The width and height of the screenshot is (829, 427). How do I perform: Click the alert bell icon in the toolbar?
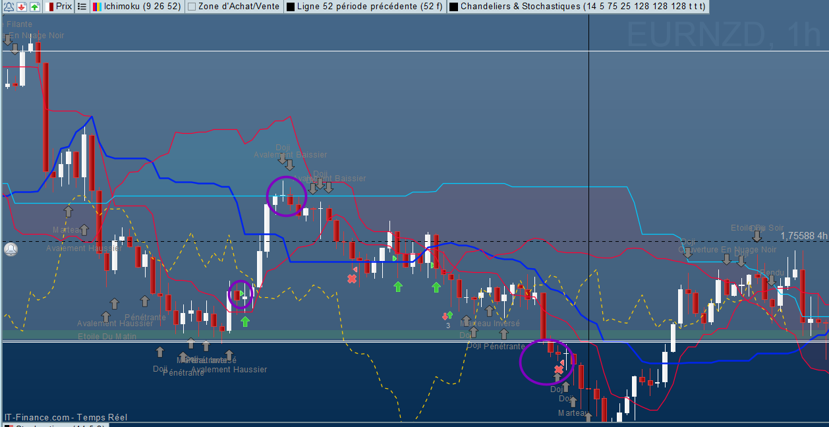9,7
